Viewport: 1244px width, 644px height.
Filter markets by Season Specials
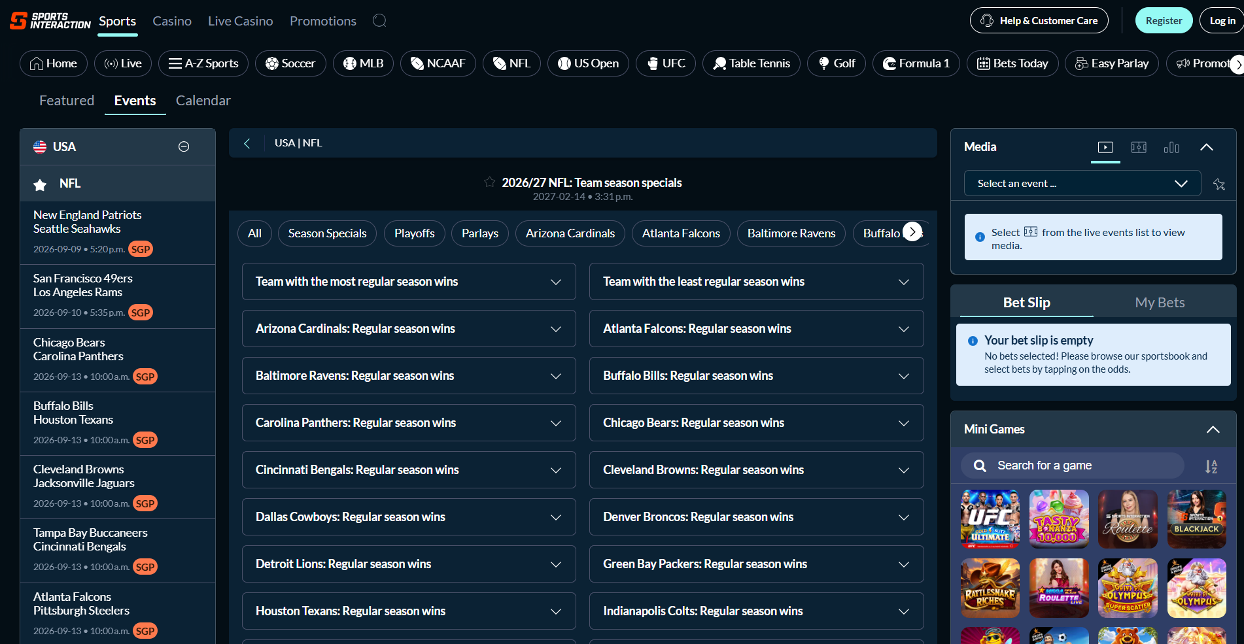327,233
